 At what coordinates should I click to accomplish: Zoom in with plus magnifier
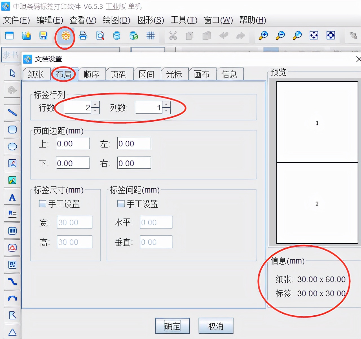point(263,35)
